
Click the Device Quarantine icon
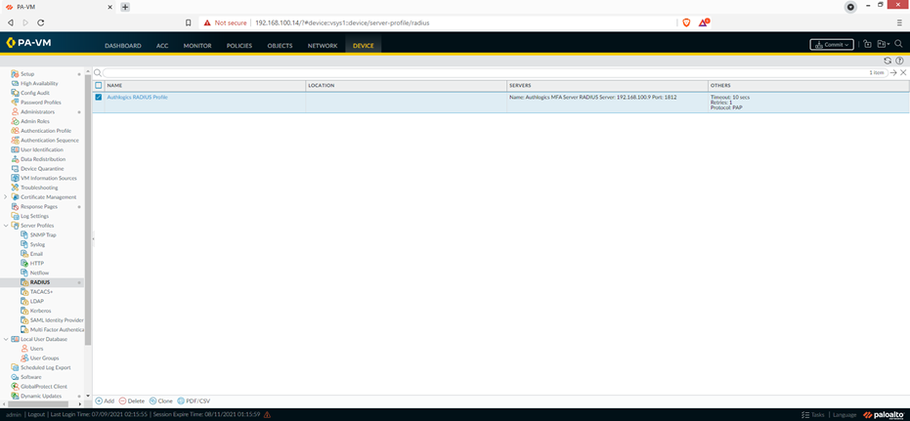15,168
